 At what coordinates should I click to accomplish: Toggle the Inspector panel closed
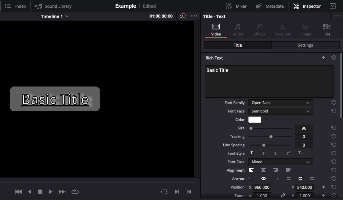[307, 6]
